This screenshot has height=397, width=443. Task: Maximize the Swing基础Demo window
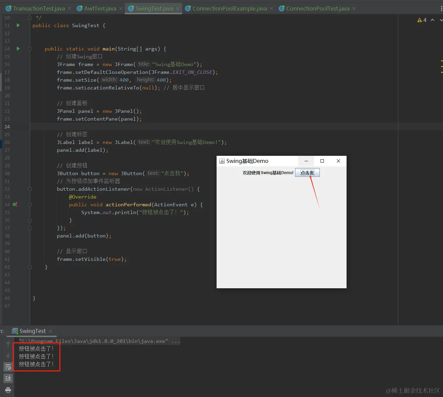click(x=322, y=161)
